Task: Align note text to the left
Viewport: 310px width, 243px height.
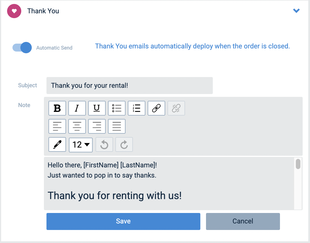Action: [57, 126]
